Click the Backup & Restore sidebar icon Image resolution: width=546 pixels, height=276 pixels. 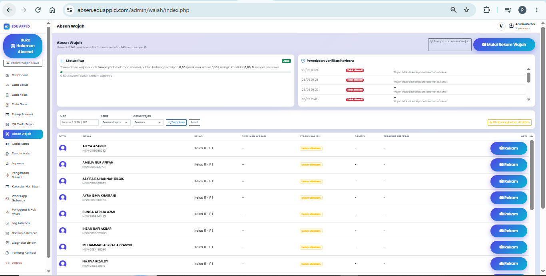point(7,233)
